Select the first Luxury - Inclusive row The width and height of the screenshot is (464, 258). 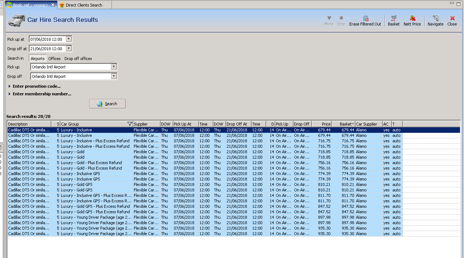point(233,130)
